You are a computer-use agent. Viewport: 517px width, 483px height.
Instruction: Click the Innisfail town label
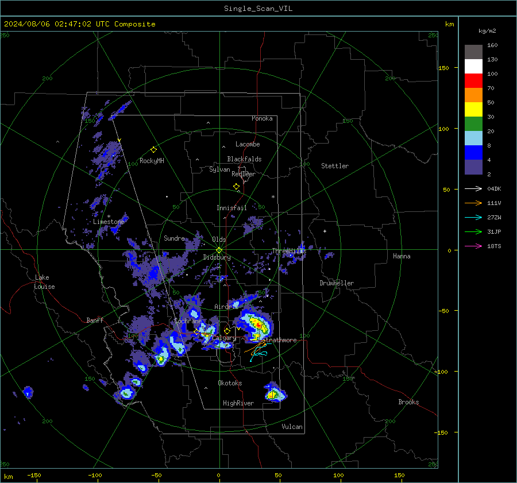click(232, 208)
